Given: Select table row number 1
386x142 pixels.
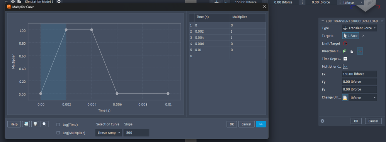Looking at the screenshot, I should pyautogui.click(x=191, y=25).
